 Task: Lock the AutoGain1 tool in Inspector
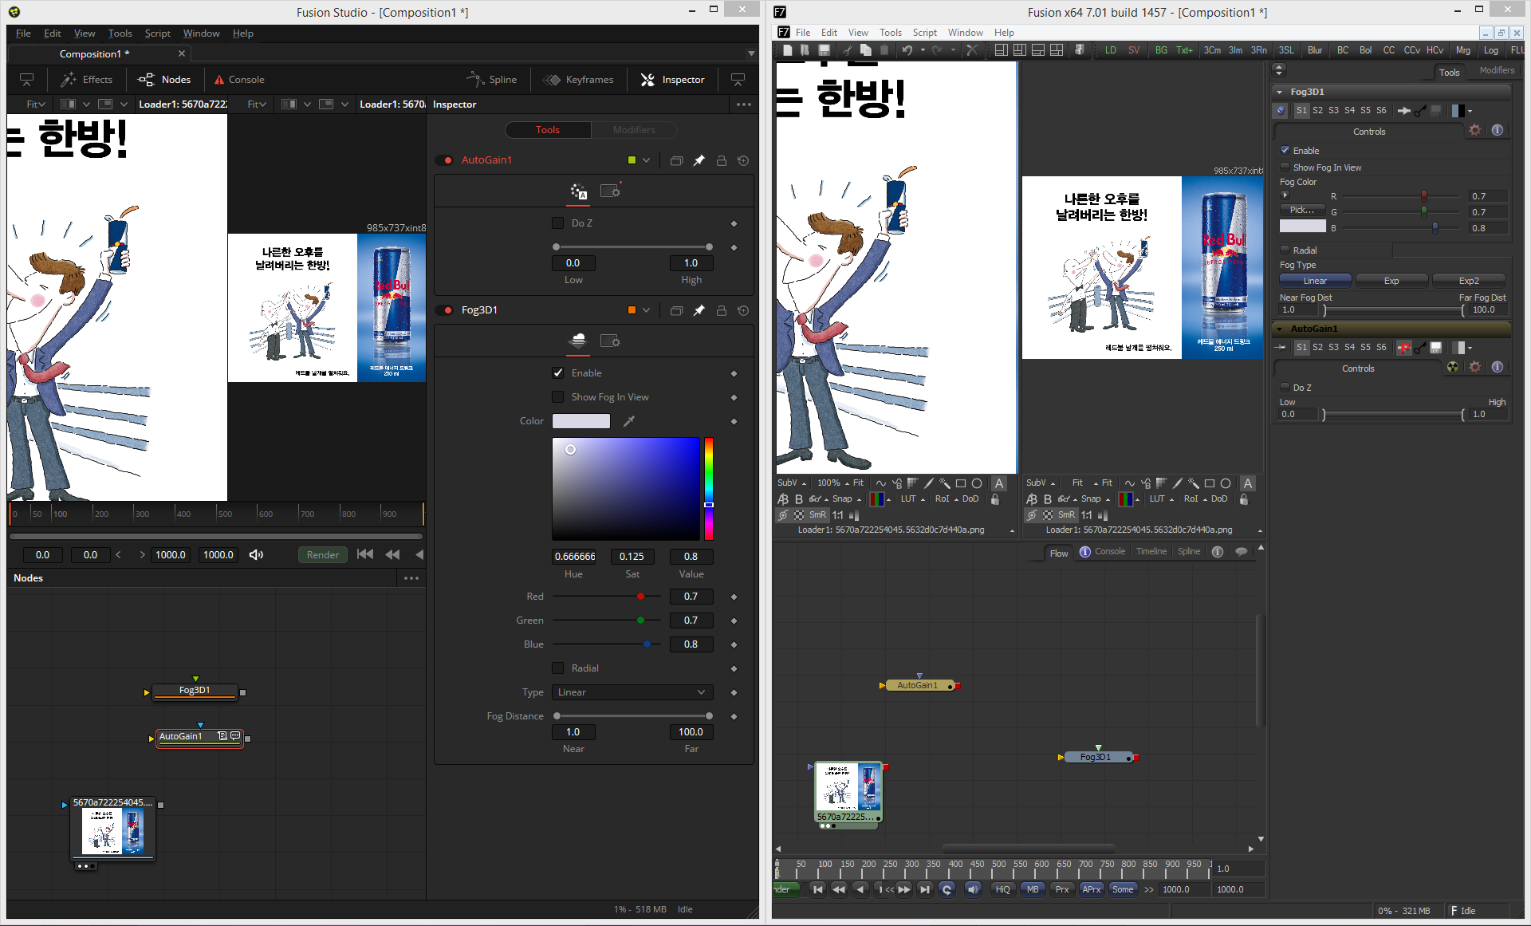pyautogui.click(x=721, y=160)
